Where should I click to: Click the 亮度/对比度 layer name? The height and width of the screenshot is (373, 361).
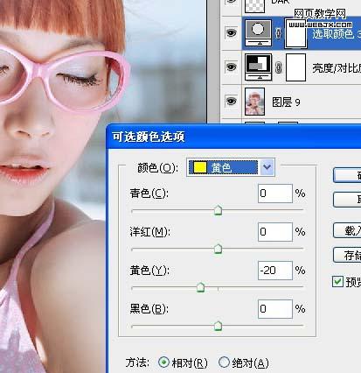(x=337, y=68)
